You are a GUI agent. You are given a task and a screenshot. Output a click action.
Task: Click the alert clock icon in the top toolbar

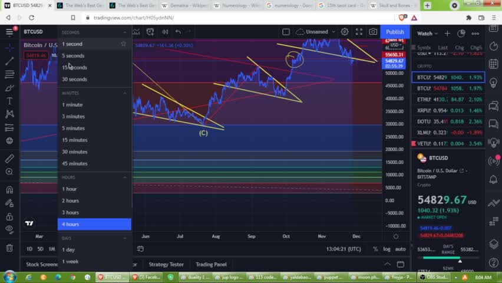click(x=150, y=32)
